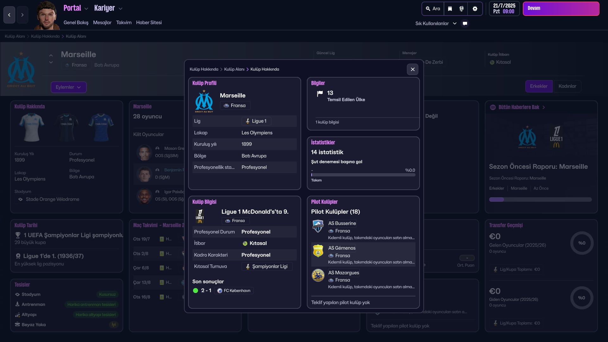Open the Haber Sitesi tab

tap(149, 22)
